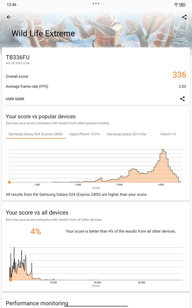The width and height of the screenshot is (192, 308).
Task: Tap the overall score 336 value
Action: coord(179,75)
